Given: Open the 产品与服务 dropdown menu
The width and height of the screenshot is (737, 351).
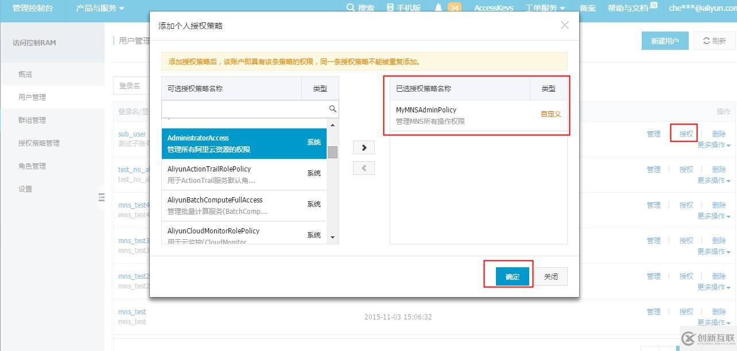Looking at the screenshot, I should pos(98,8).
